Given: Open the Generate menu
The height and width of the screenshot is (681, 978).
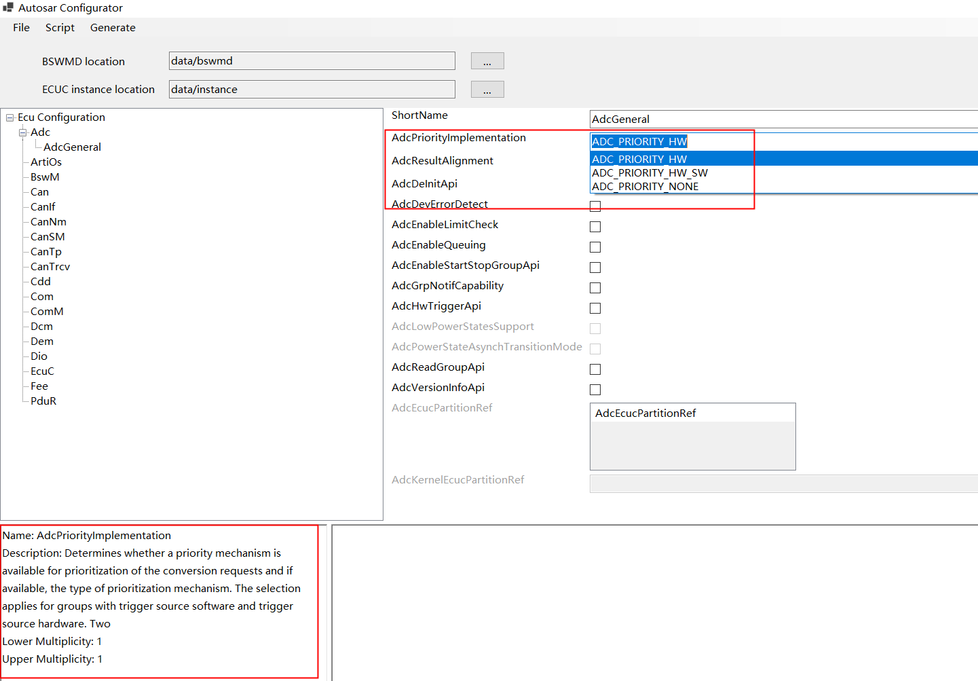Looking at the screenshot, I should [x=113, y=27].
